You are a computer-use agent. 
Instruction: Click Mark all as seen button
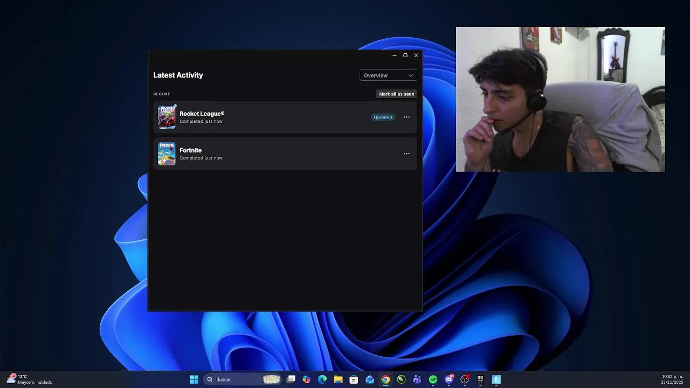click(396, 94)
